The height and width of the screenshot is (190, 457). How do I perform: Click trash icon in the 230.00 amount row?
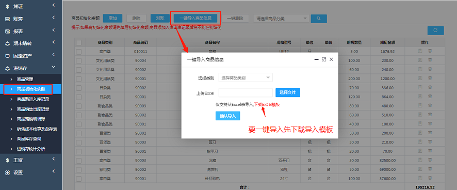pyautogui.click(x=430, y=60)
